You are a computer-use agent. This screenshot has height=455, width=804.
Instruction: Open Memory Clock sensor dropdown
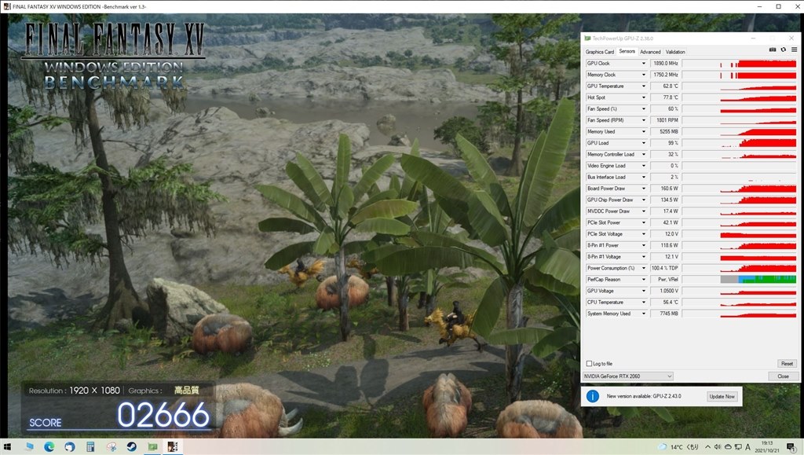(x=644, y=75)
